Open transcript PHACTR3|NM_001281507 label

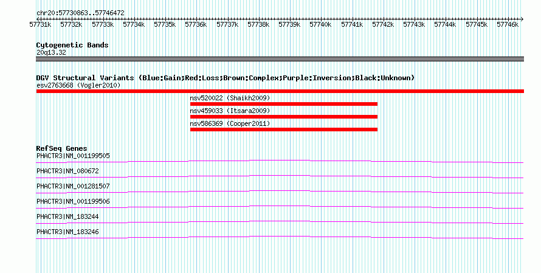point(73,187)
